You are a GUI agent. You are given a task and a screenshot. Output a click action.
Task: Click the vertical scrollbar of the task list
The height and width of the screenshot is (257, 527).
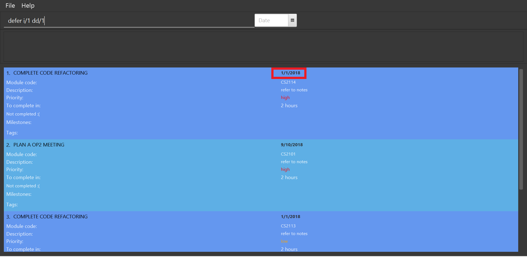[x=521, y=129]
